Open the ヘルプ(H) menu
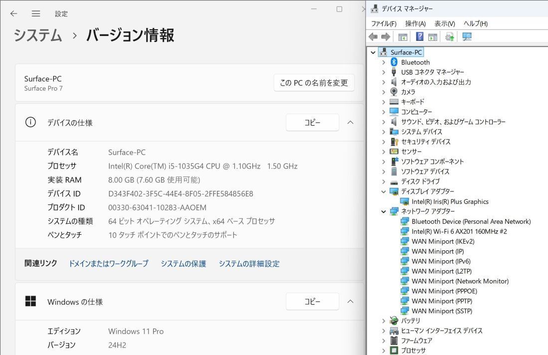Screen dimensions: 548x355 [475, 23]
